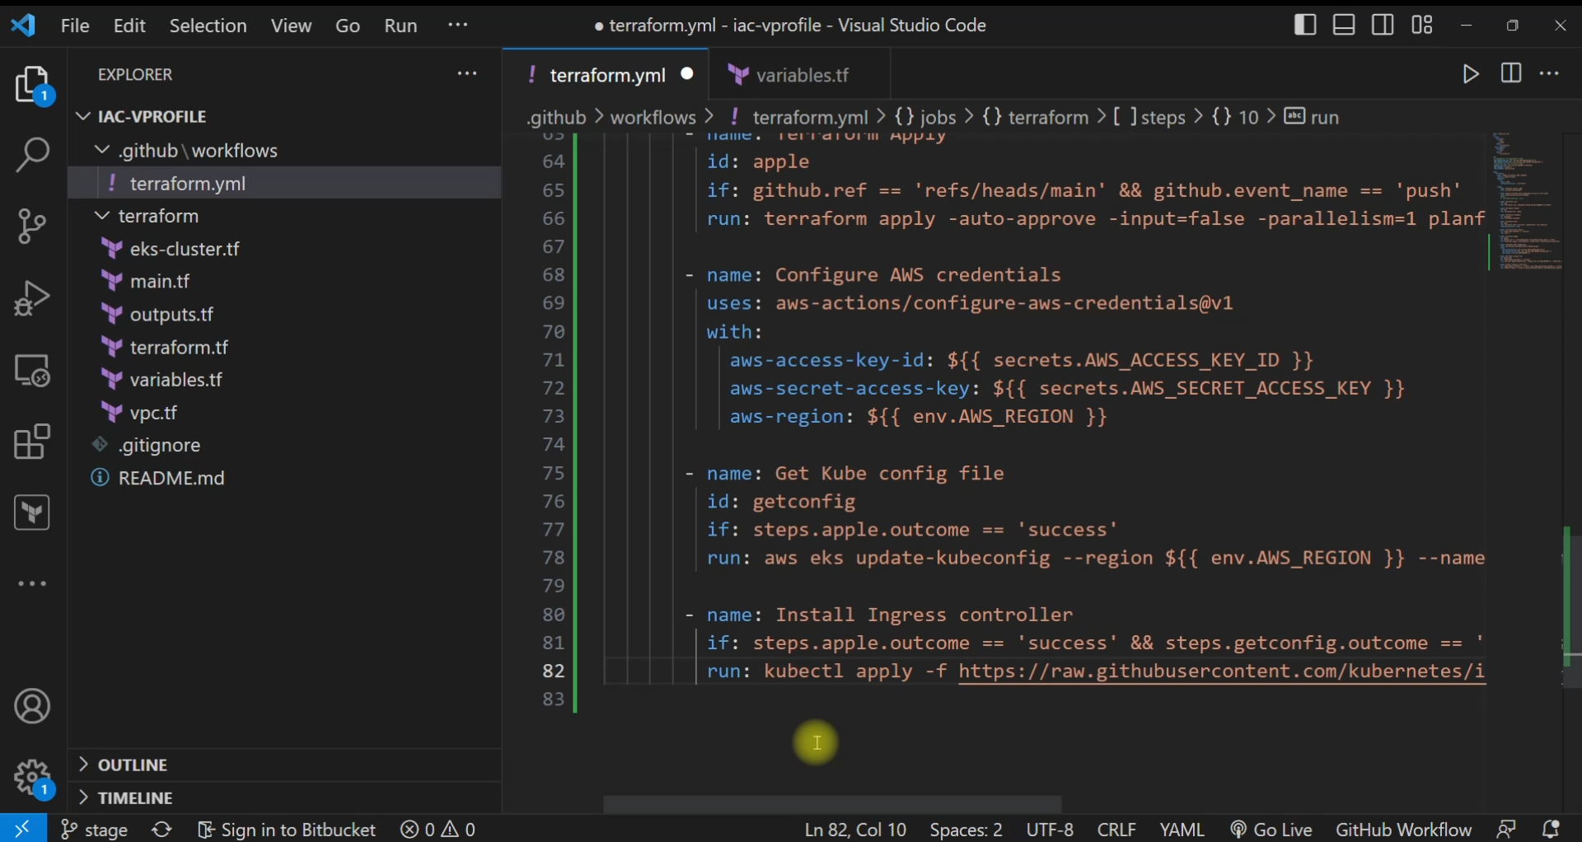This screenshot has height=842, width=1582.
Task: Open Go to Line via Ln 82, Col 10
Action: (x=855, y=830)
